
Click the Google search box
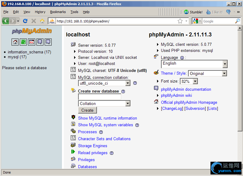tap(218, 21)
